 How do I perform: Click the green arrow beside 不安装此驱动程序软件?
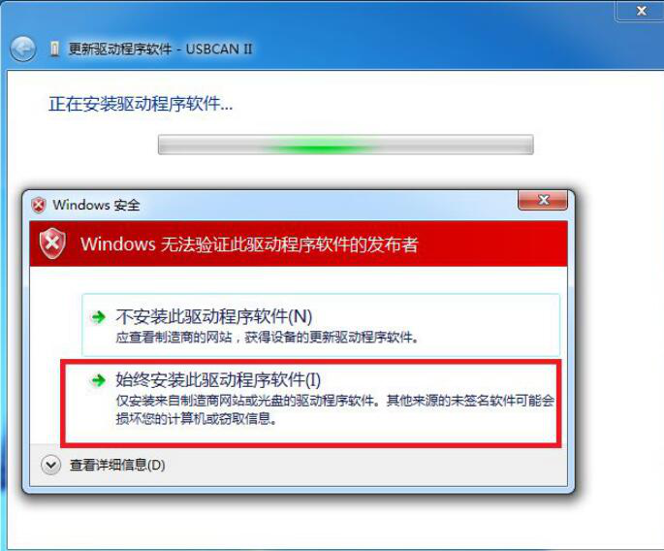(99, 316)
